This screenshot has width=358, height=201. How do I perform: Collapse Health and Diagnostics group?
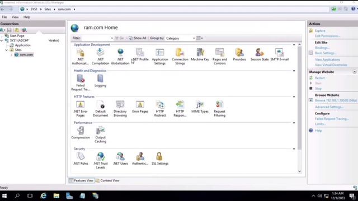pos(294,71)
